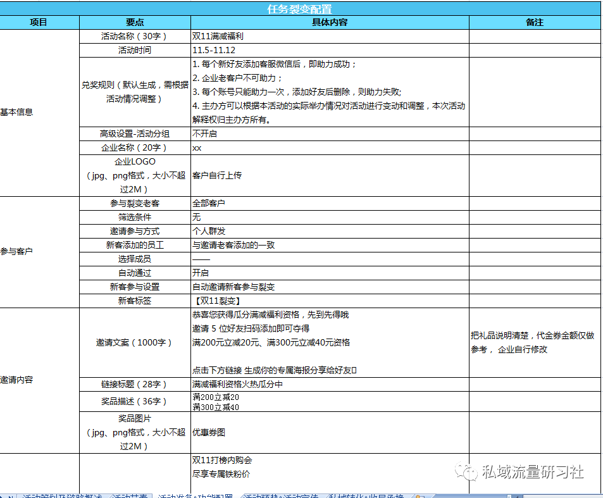Click the 新客添加的员工 cell
The height and width of the screenshot is (498, 603).
(x=135, y=245)
